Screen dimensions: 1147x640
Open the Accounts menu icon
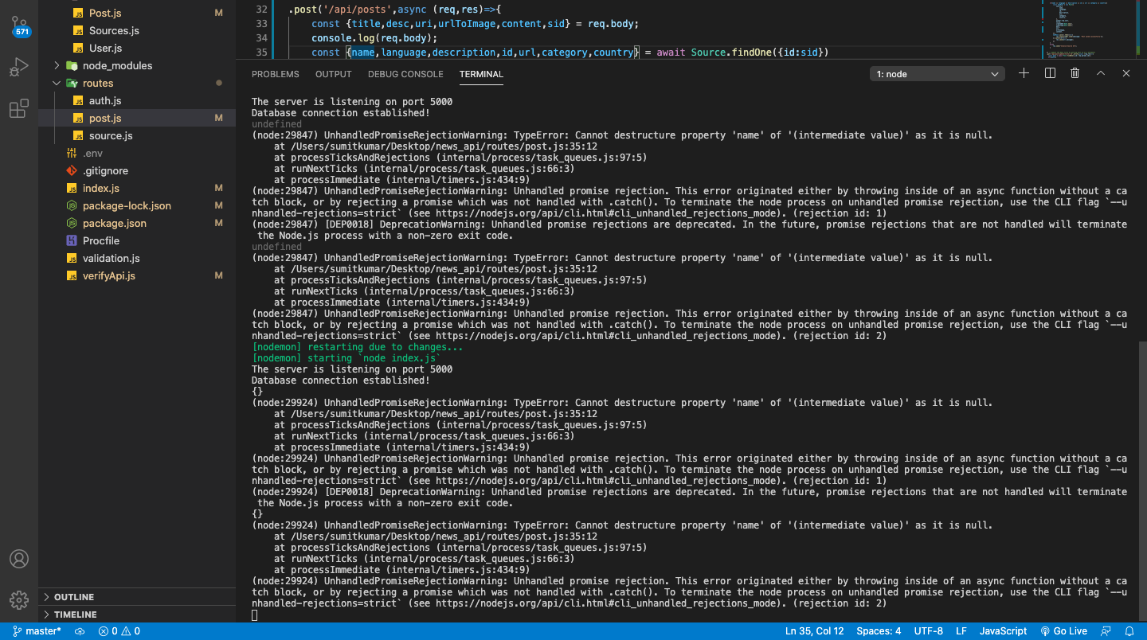pyautogui.click(x=19, y=559)
